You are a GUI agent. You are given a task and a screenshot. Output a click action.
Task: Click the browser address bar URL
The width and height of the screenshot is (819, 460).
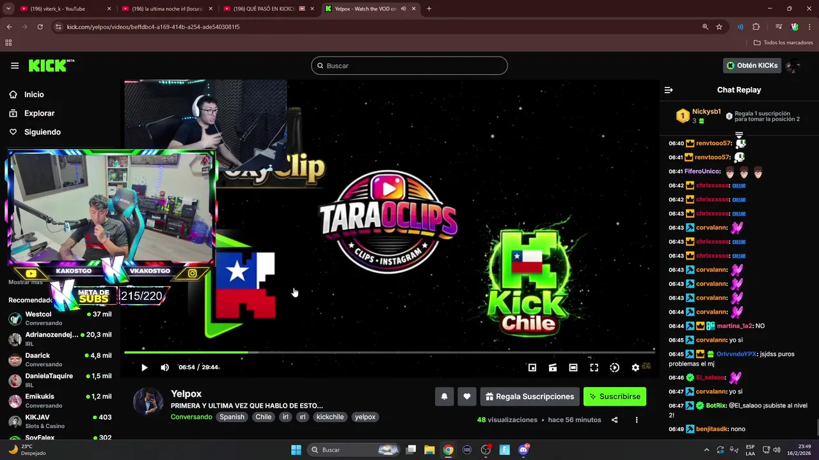click(153, 27)
